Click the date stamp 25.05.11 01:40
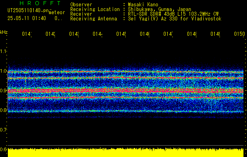The width and height of the screenshot is (247, 157). pos(27,18)
